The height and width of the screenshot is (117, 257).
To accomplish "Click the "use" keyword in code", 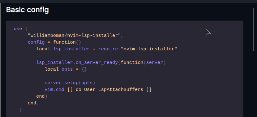I will (x=18, y=29).
